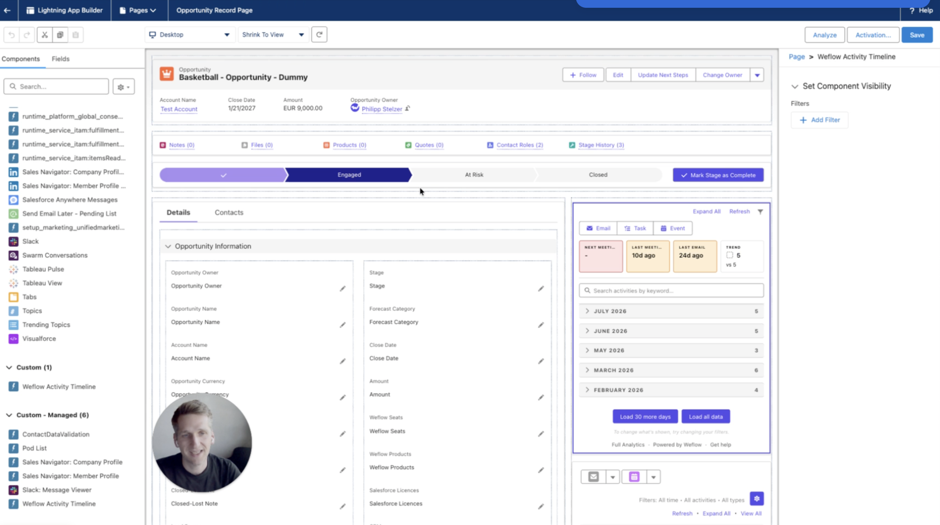Screen dimensions: 940x525
Task: Open the email button dropdown arrow
Action: [613, 477]
